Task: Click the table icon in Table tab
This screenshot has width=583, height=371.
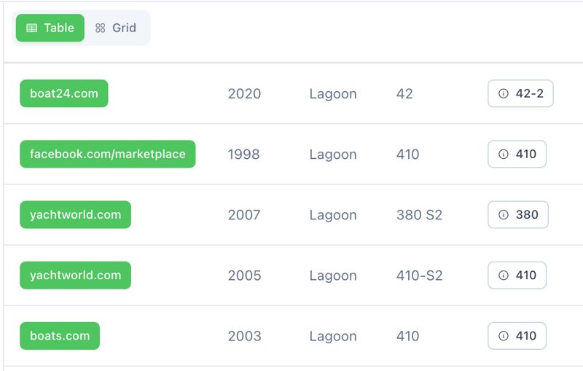Action: click(x=31, y=28)
